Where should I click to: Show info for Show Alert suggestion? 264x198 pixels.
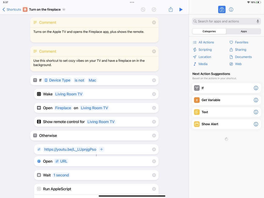256,124
